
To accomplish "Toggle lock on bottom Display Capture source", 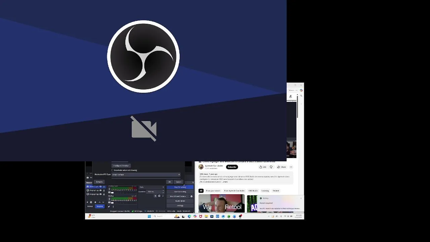I will (104, 194).
